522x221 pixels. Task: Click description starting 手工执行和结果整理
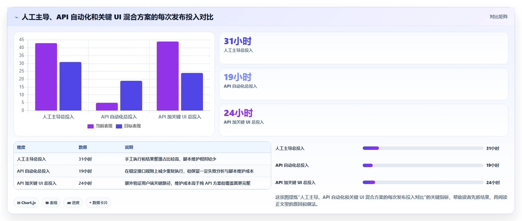(x=170, y=159)
